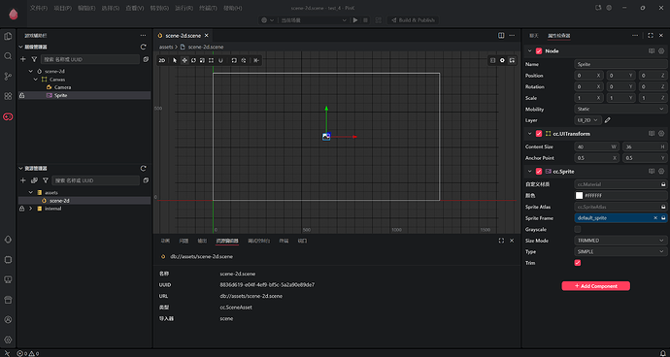Toggle the magnet snap tool in scene toolbar
The image size is (670, 357).
click(x=221, y=61)
